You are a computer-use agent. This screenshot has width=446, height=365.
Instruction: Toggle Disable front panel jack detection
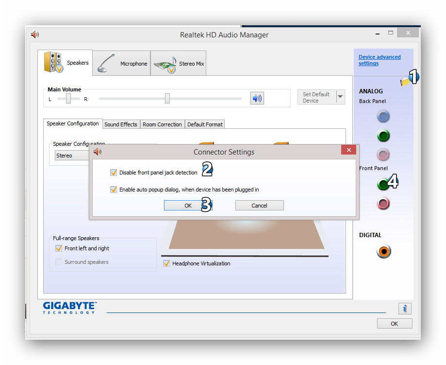[114, 173]
